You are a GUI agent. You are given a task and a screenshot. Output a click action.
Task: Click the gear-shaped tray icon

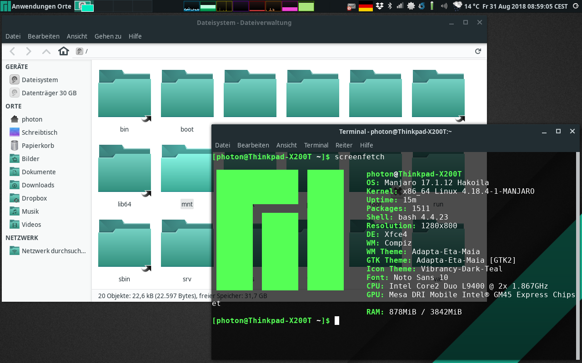(411, 6)
